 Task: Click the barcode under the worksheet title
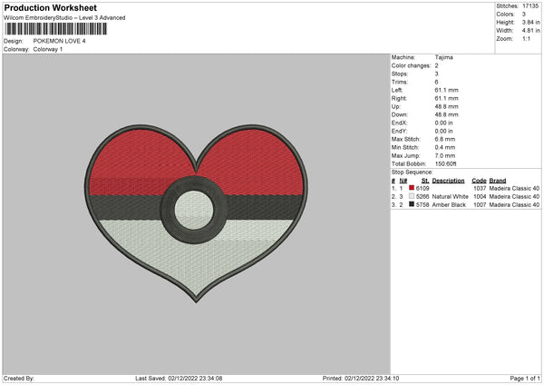point(56,29)
